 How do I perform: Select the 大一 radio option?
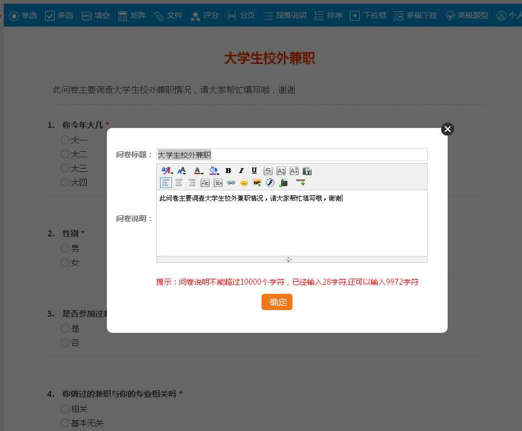(65, 140)
